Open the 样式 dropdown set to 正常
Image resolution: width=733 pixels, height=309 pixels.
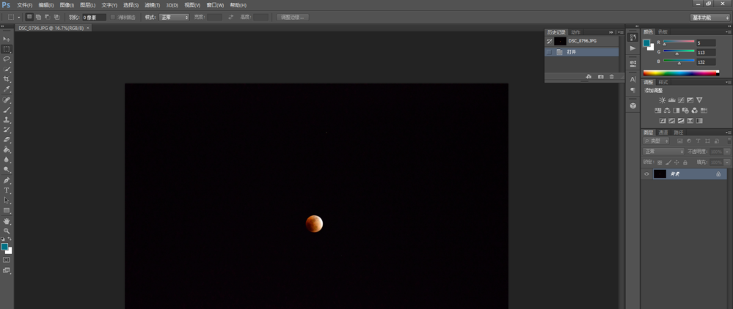175,17
